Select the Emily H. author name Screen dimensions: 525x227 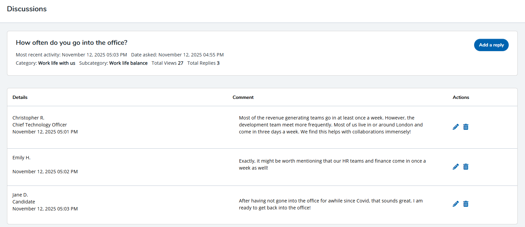(x=21, y=158)
